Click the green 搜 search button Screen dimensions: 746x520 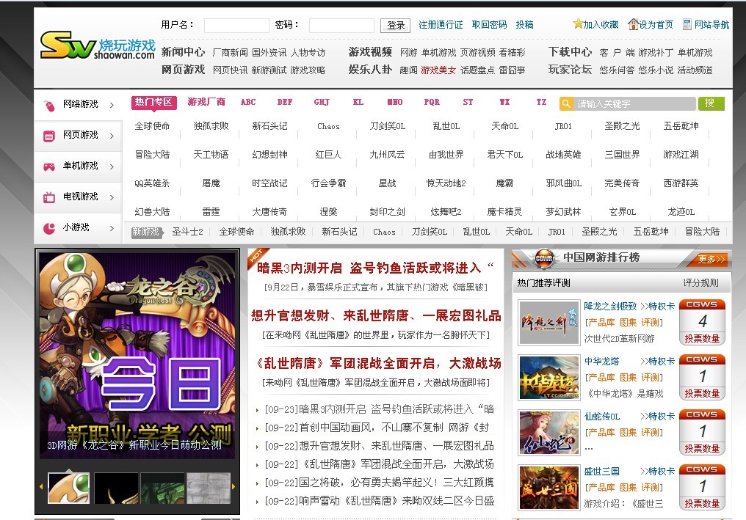point(711,103)
